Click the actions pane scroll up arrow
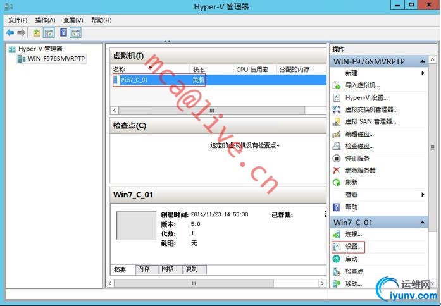The image size is (441, 306). [x=432, y=59]
